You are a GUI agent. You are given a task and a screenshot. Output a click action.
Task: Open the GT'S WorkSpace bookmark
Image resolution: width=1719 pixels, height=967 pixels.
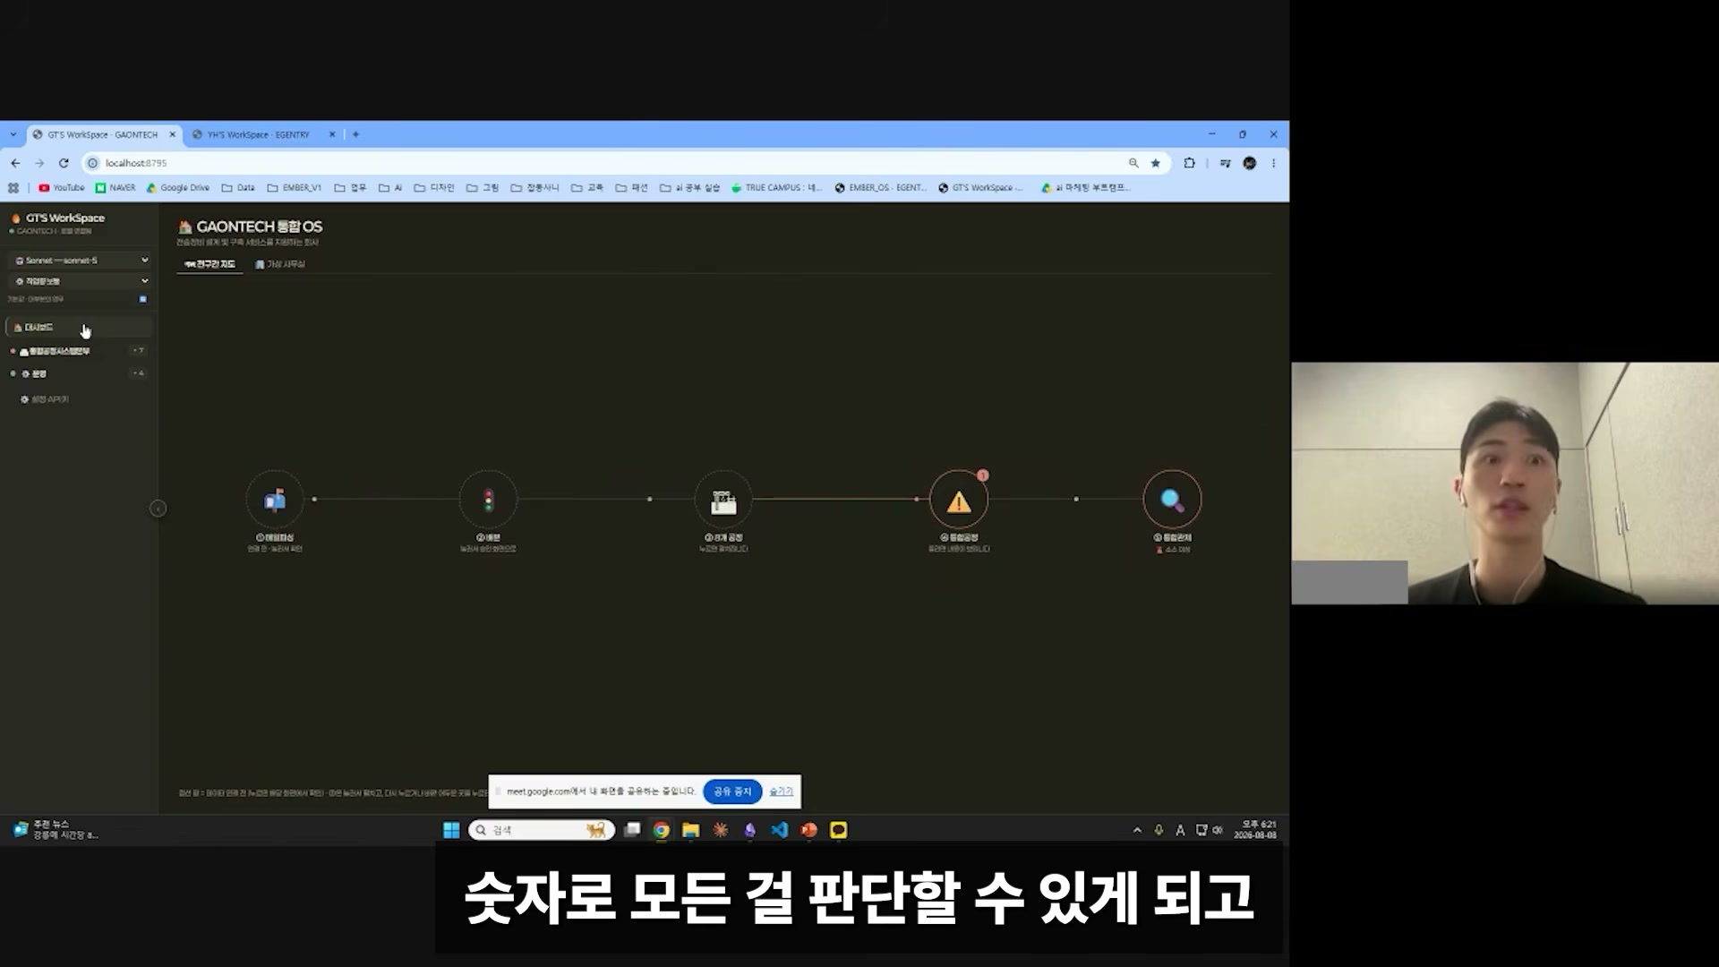point(980,188)
